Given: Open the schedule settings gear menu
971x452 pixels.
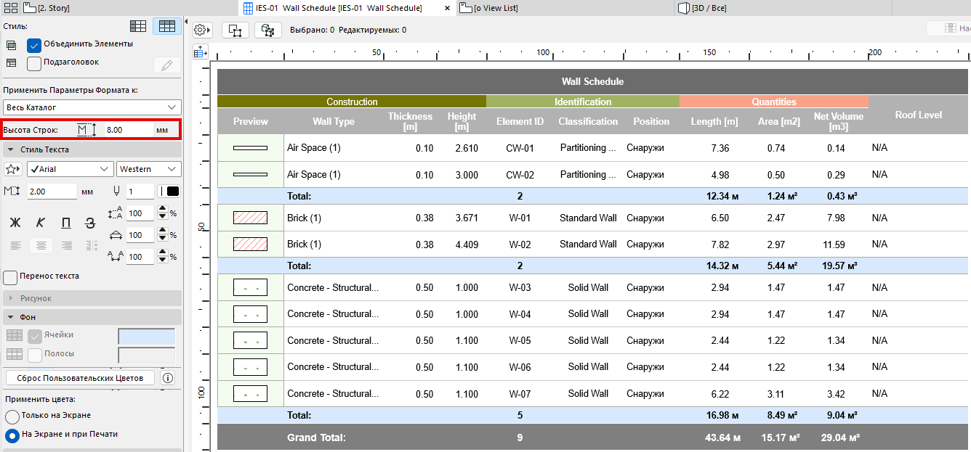Looking at the screenshot, I should click(x=202, y=30).
